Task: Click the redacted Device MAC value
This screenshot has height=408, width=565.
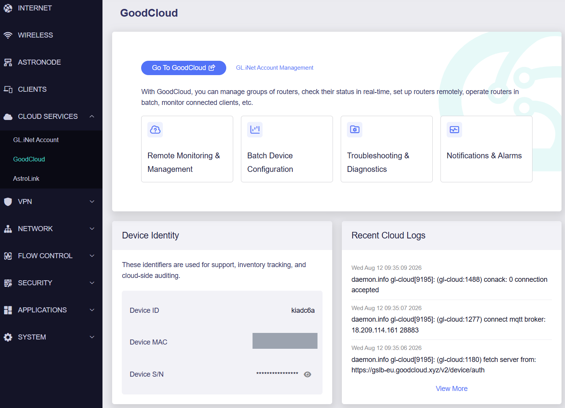Action: click(285, 341)
